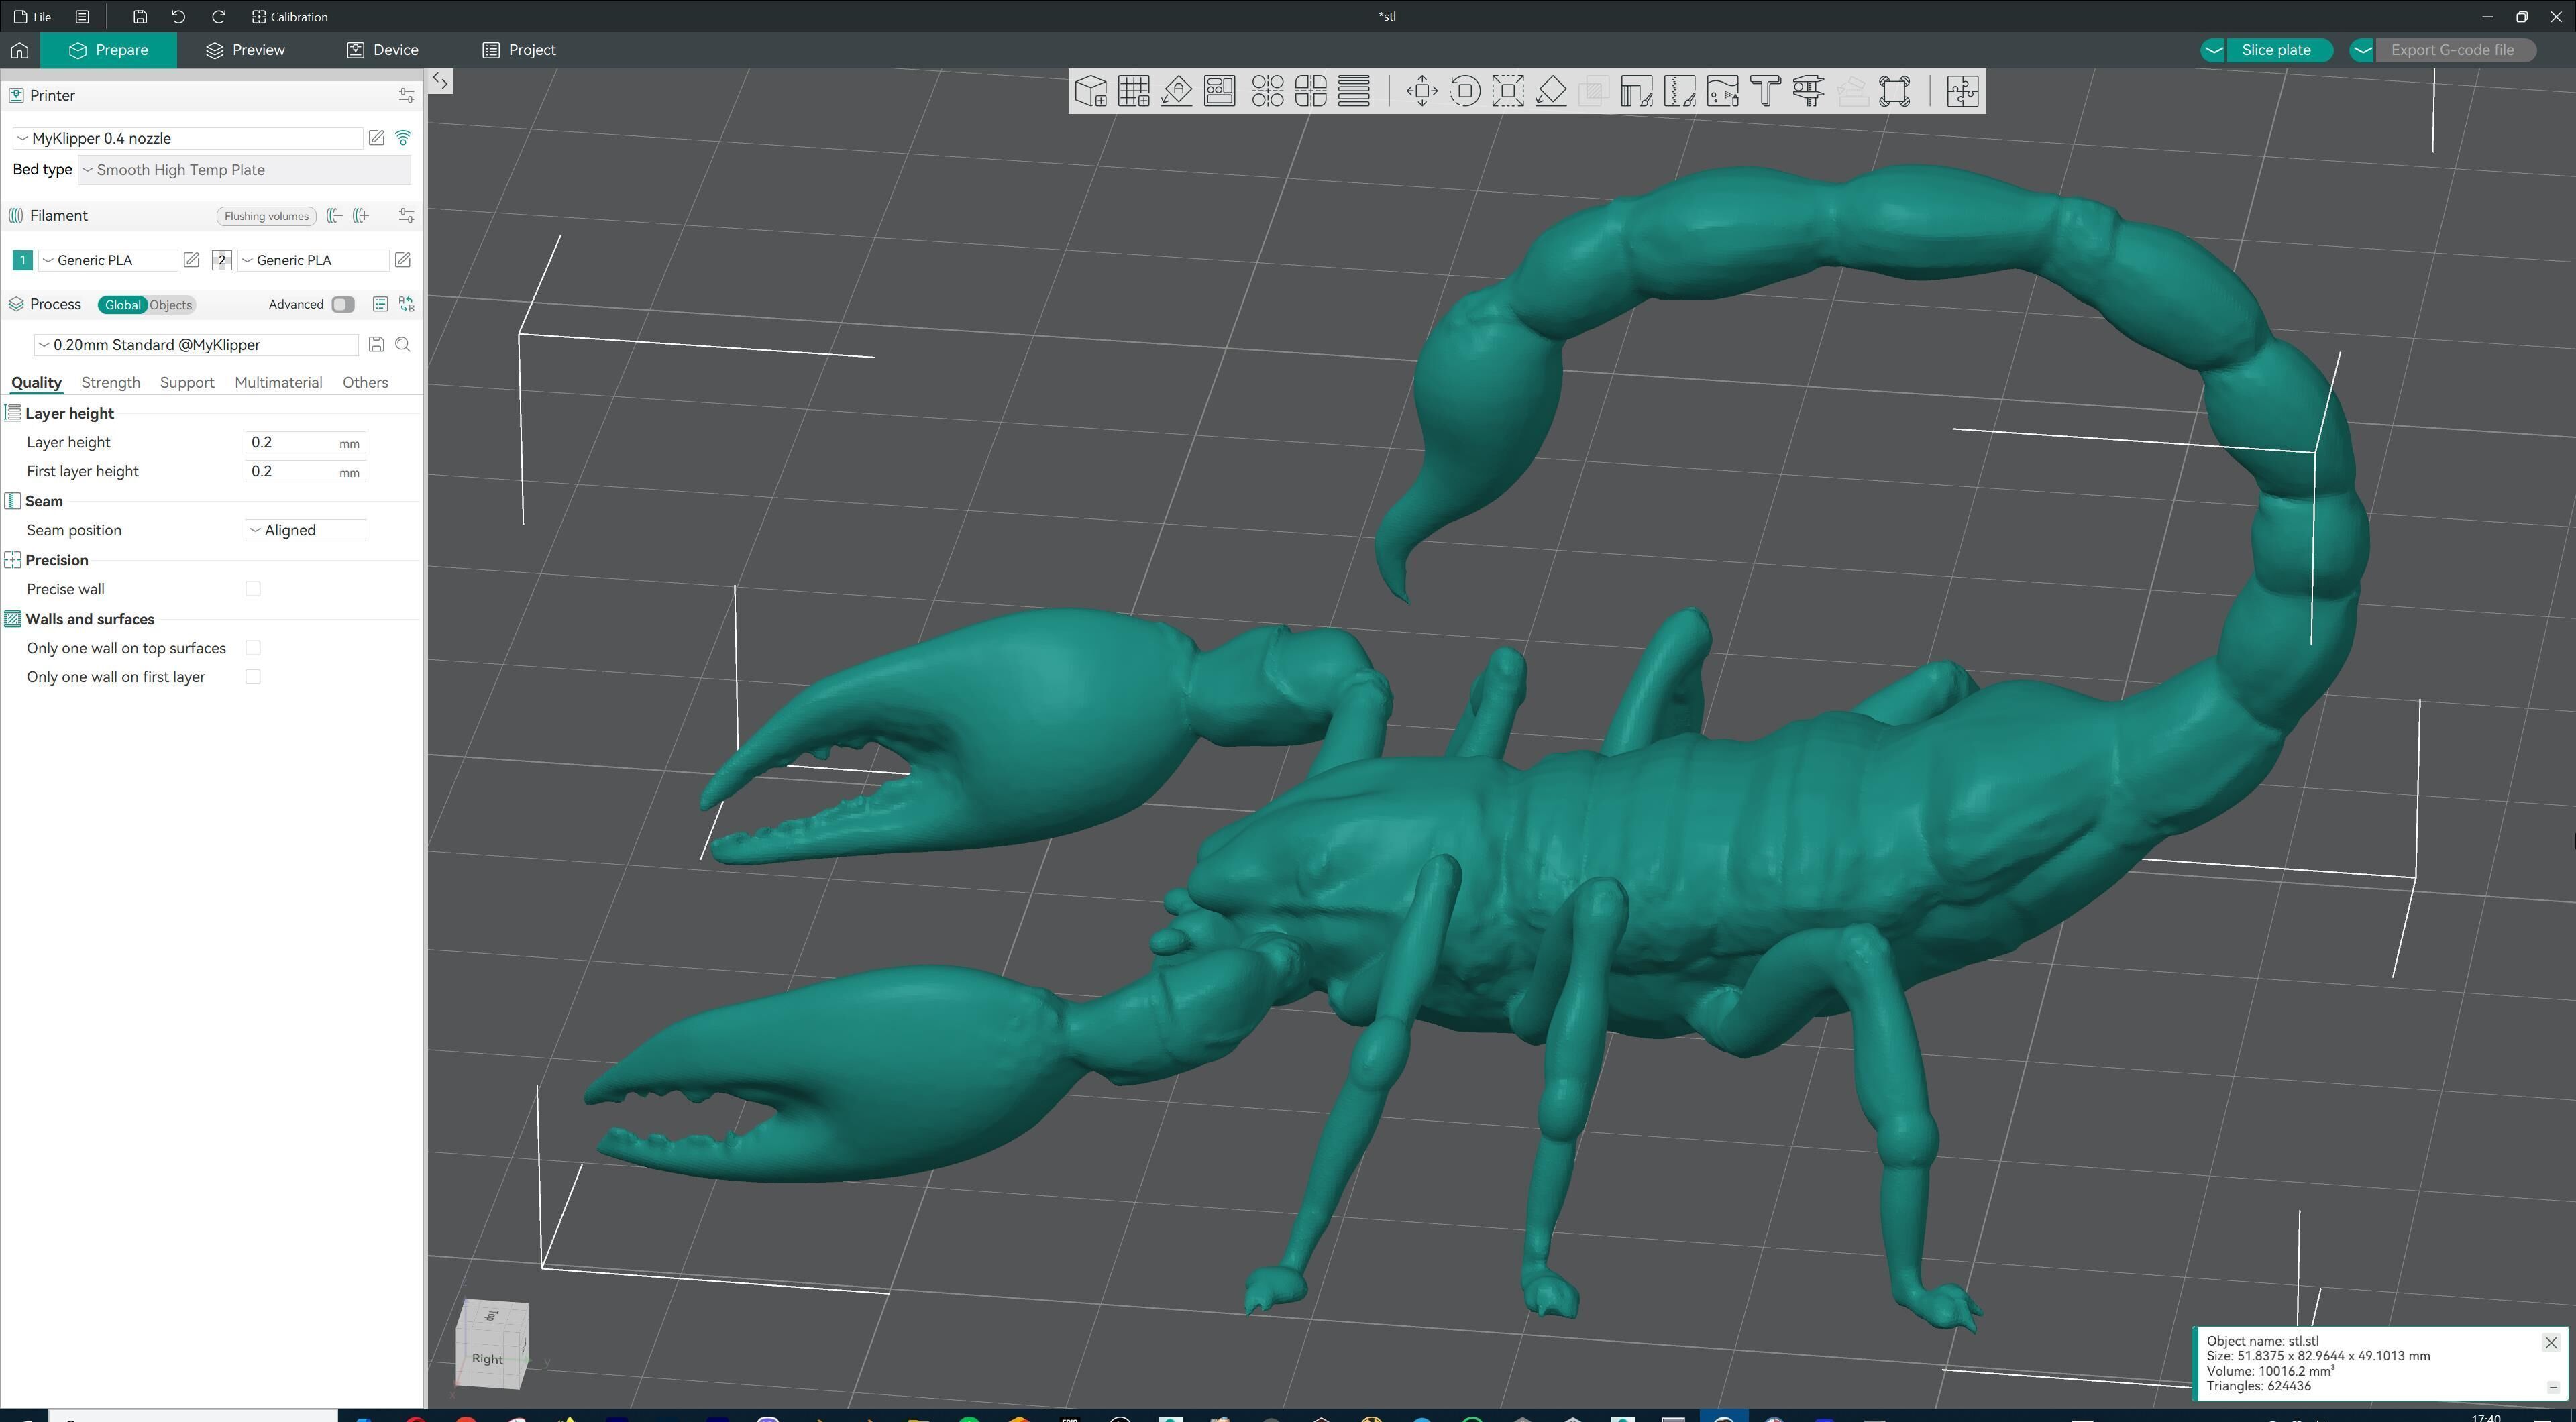
Task: Enable the Precise wall checkbox
Action: coord(253,589)
